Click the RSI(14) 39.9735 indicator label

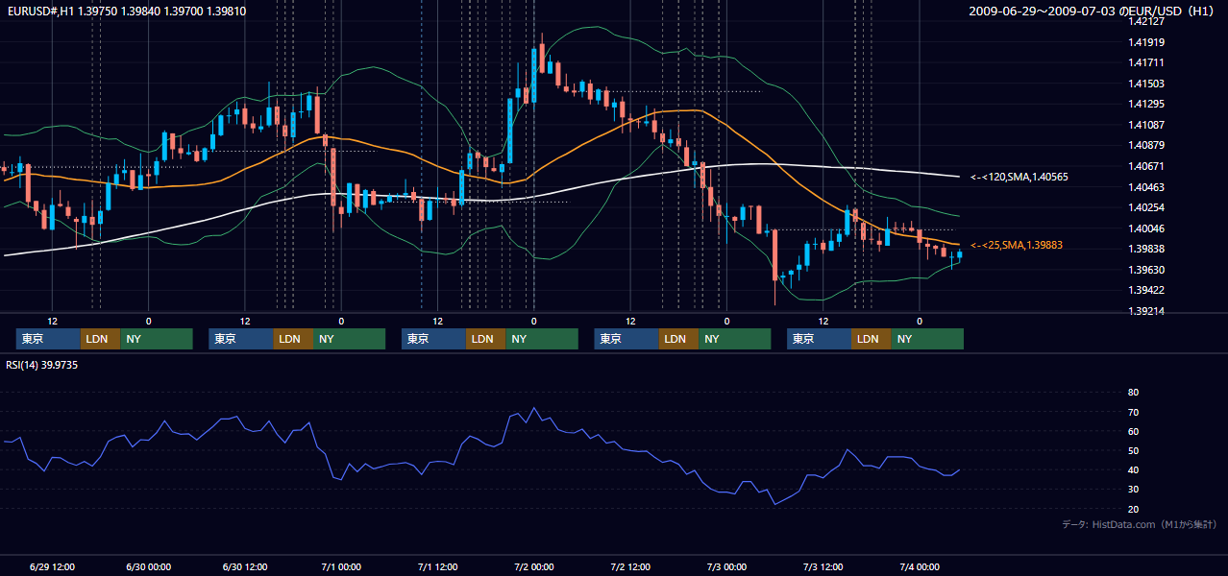pyautogui.click(x=42, y=365)
